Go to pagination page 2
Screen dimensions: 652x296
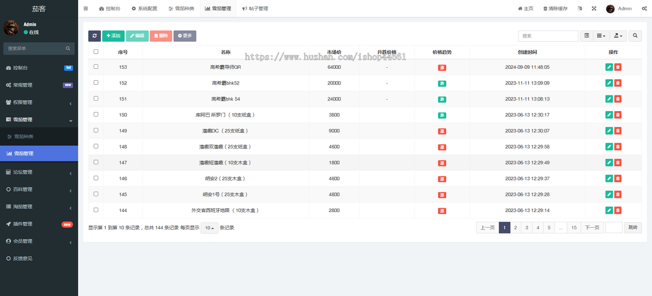coord(515,228)
